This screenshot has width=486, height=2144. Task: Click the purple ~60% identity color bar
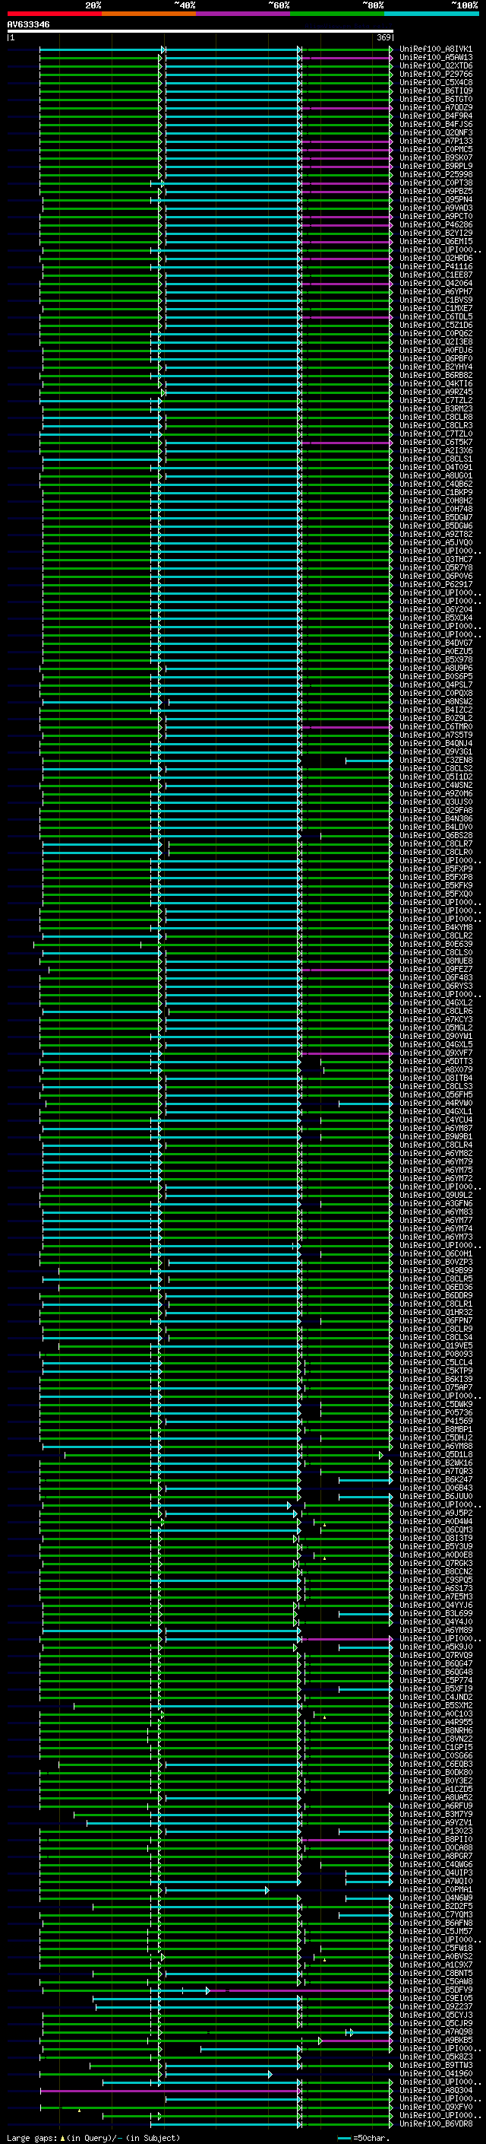[244, 14]
